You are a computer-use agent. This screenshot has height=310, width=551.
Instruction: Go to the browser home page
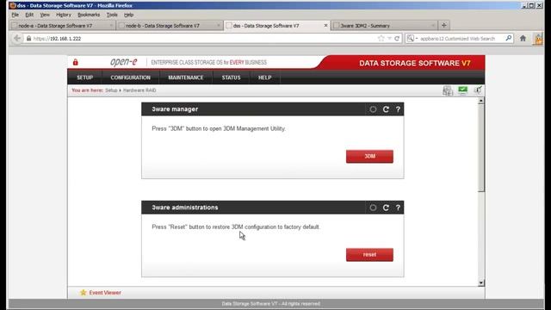tap(523, 38)
